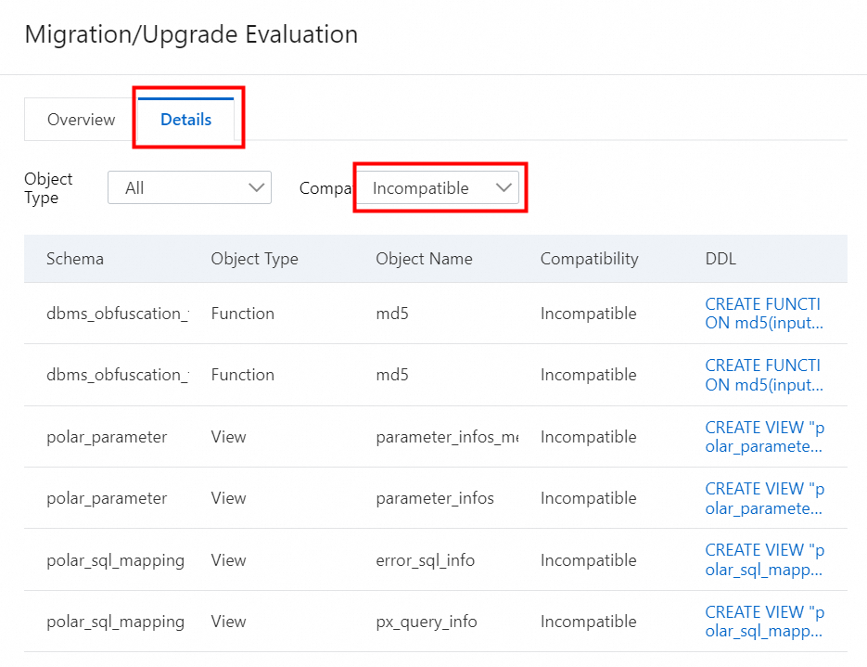
Task: Click the DDL column header
Action: (720, 259)
